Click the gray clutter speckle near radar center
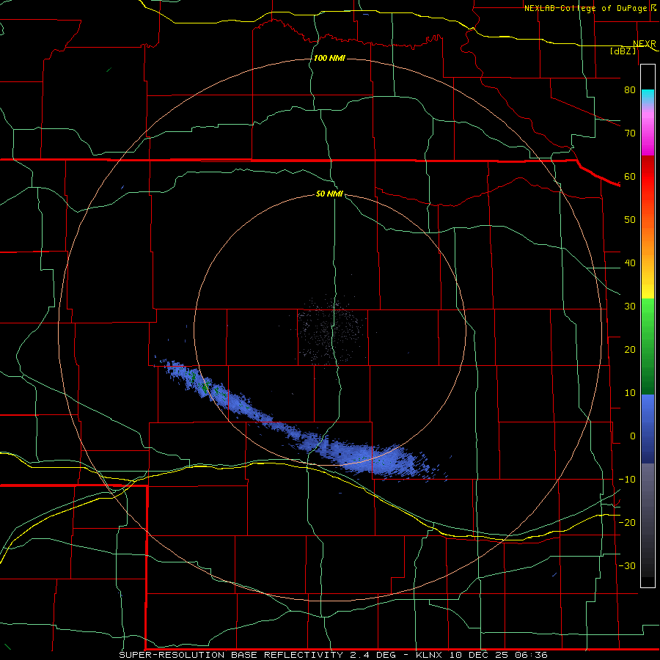This screenshot has width=660, height=660. click(x=331, y=331)
